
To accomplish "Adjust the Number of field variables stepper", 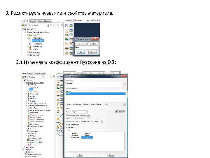I will (89, 118).
